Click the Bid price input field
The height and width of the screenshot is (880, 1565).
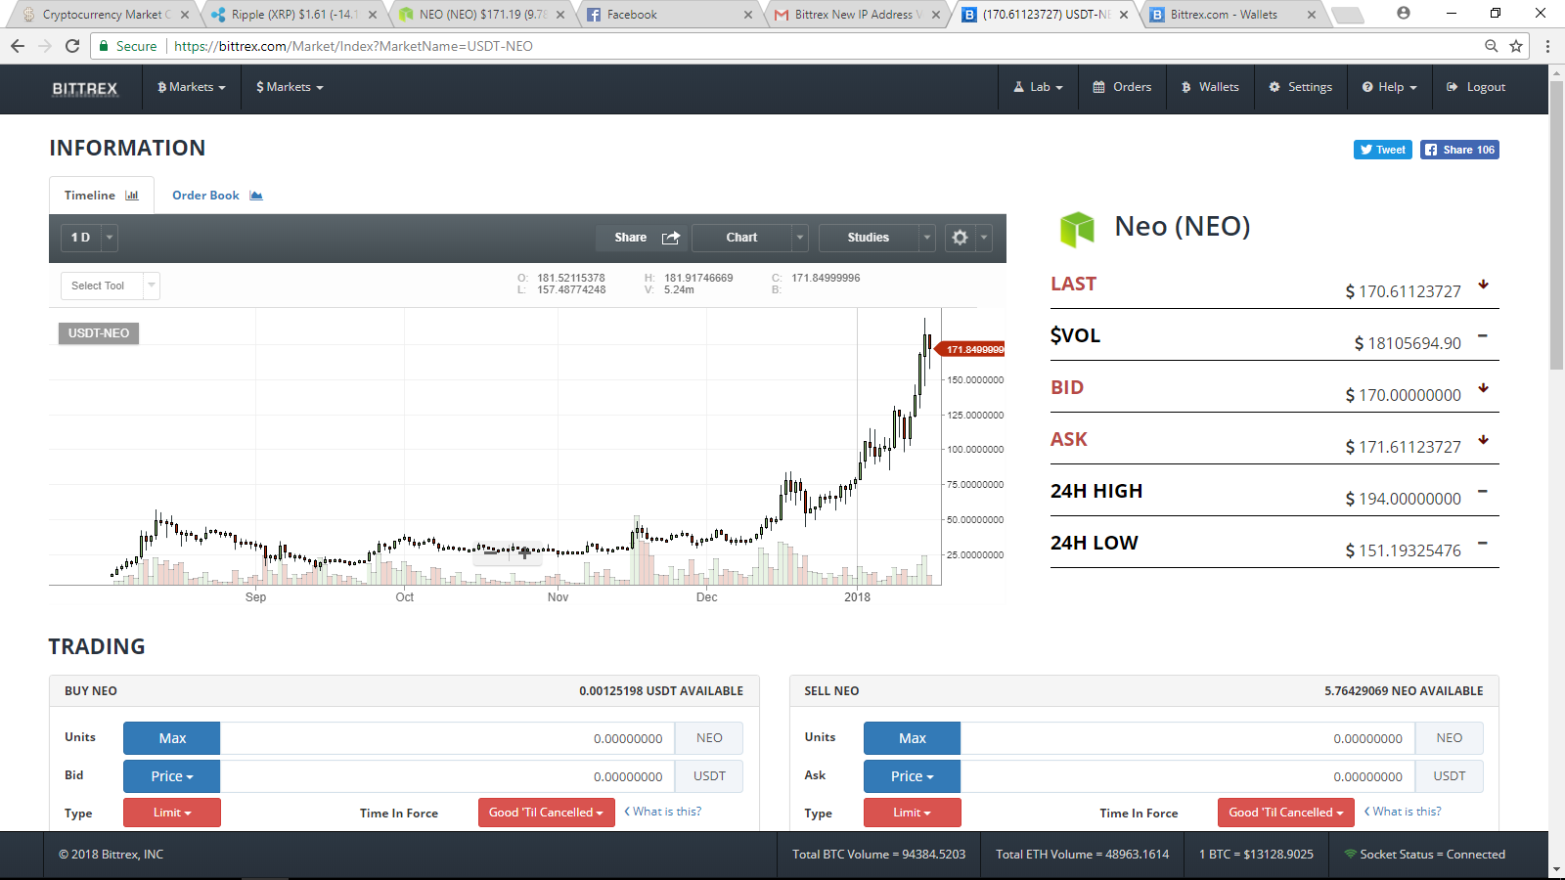pos(447,776)
